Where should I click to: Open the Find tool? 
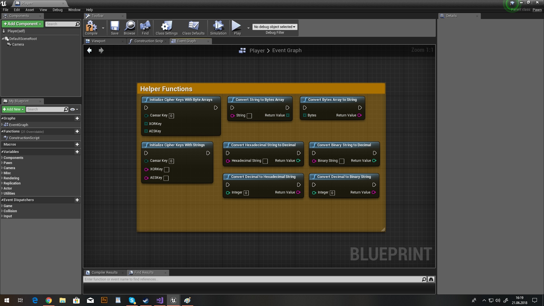[145, 27]
